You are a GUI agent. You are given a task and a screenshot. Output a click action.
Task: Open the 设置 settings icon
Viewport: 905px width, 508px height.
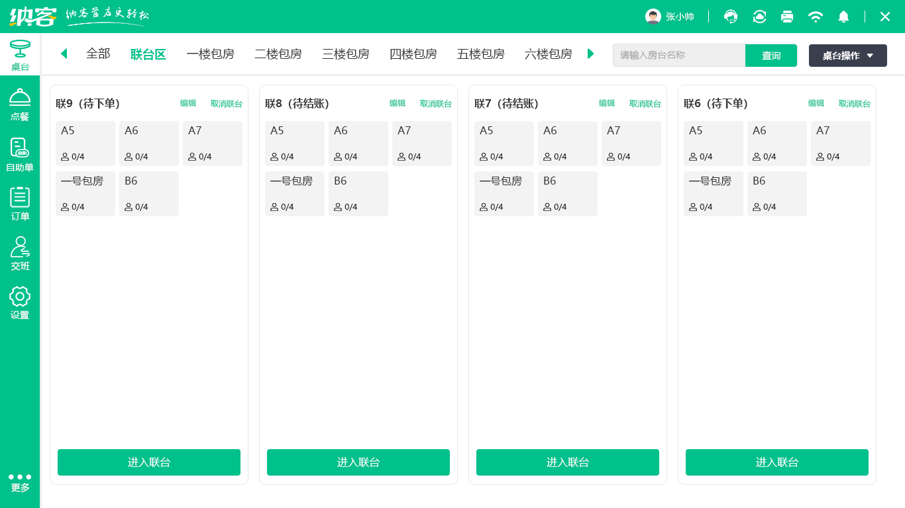click(20, 301)
